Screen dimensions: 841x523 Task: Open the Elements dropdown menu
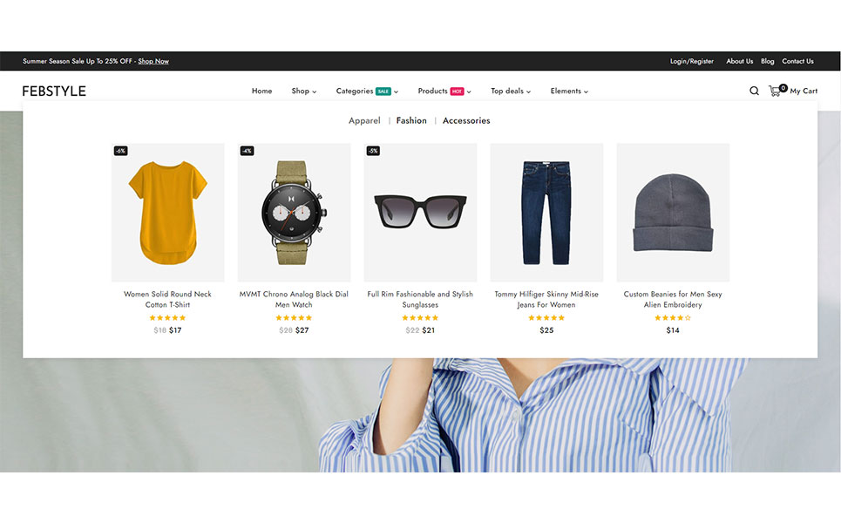568,91
